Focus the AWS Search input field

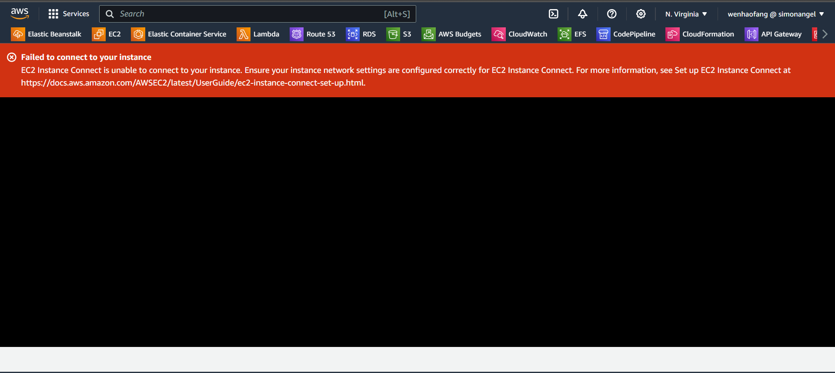point(257,14)
